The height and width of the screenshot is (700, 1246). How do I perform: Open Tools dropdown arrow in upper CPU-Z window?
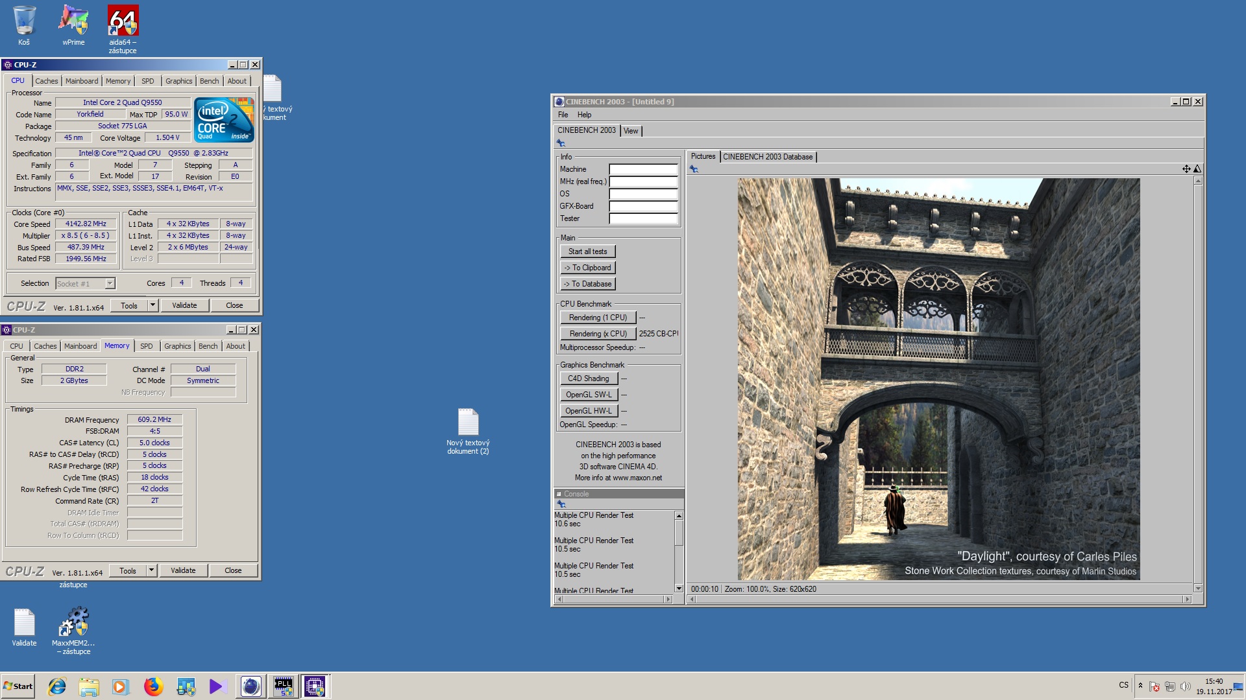[x=153, y=305]
